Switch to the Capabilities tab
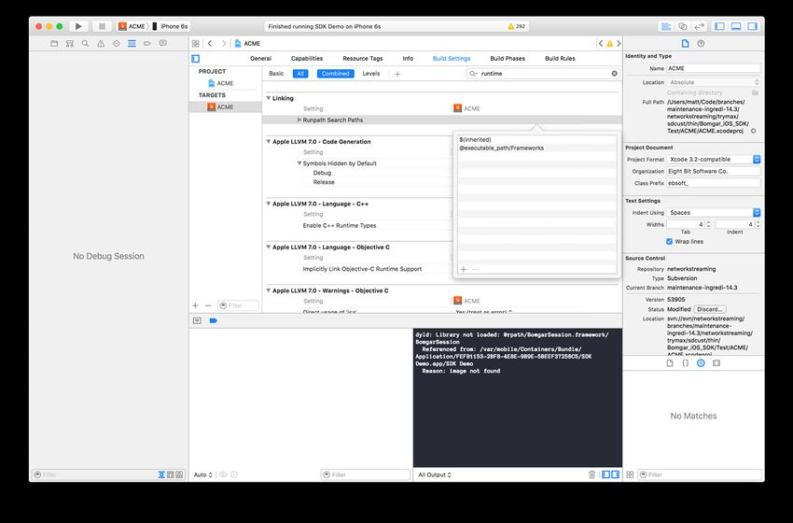 click(x=307, y=59)
